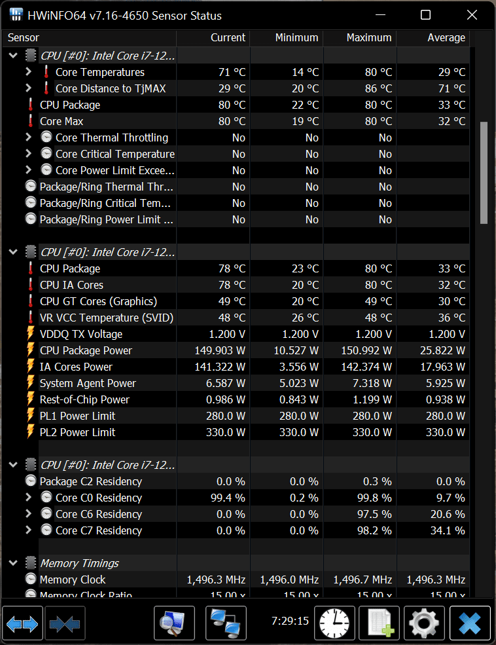Click the vertical scrollbar thumb

pos(484,173)
